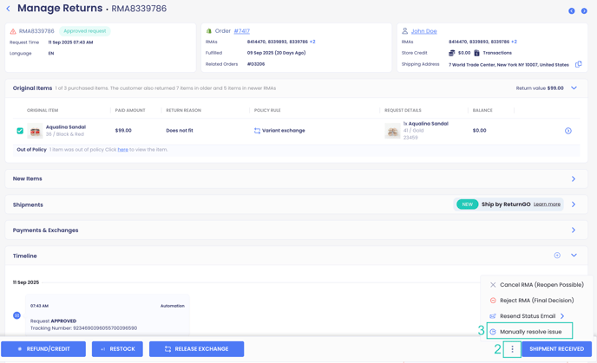Click the Transactions document icon
The image size is (597, 363).
pos(476,53)
